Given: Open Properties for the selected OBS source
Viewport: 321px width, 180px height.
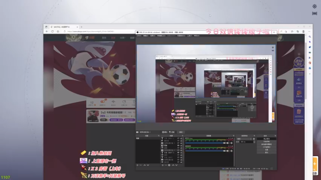Looking at the screenshot, I should [x=165, y=132].
